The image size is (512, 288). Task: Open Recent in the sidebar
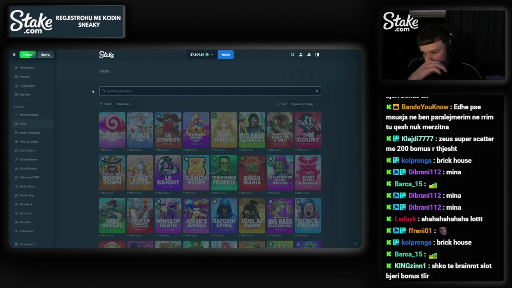[x=22, y=76]
